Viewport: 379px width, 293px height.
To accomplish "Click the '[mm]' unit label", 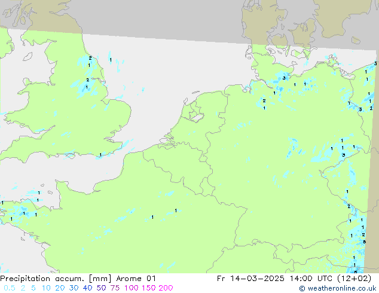I will point(100,279).
